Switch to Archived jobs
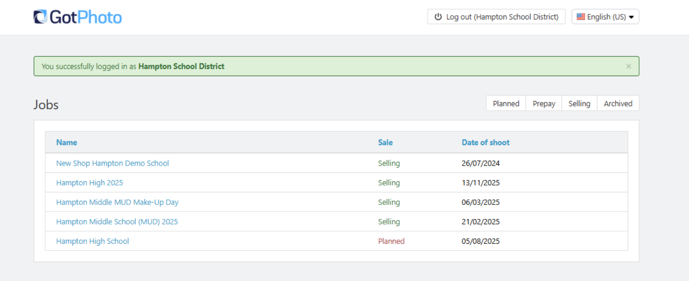689x281 pixels. [x=618, y=104]
